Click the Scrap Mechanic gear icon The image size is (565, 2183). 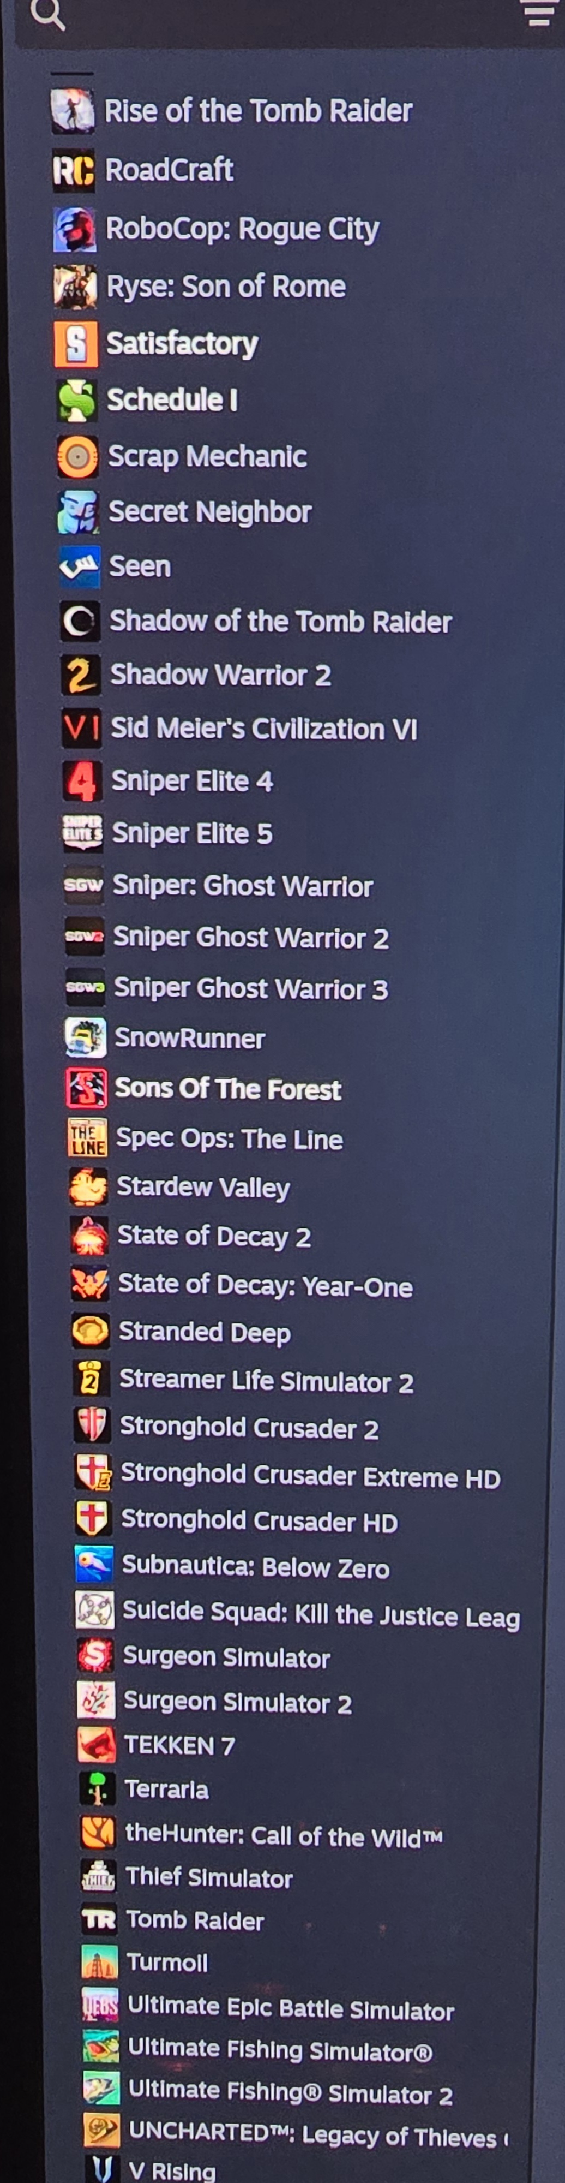click(78, 457)
